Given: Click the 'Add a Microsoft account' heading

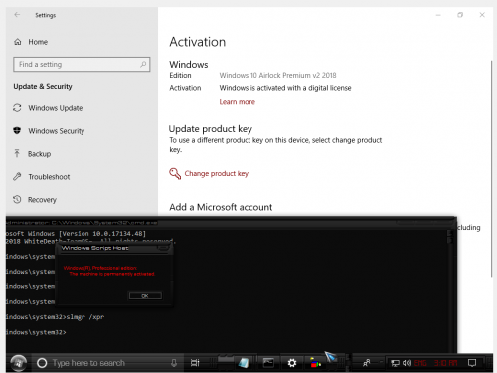Looking at the screenshot, I should (x=221, y=207).
